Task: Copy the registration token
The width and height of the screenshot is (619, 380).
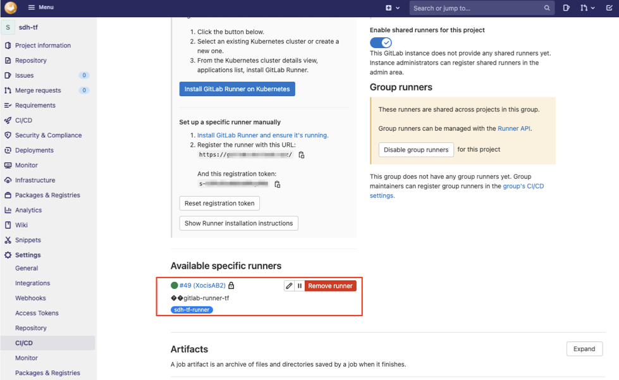Action: coord(277,184)
